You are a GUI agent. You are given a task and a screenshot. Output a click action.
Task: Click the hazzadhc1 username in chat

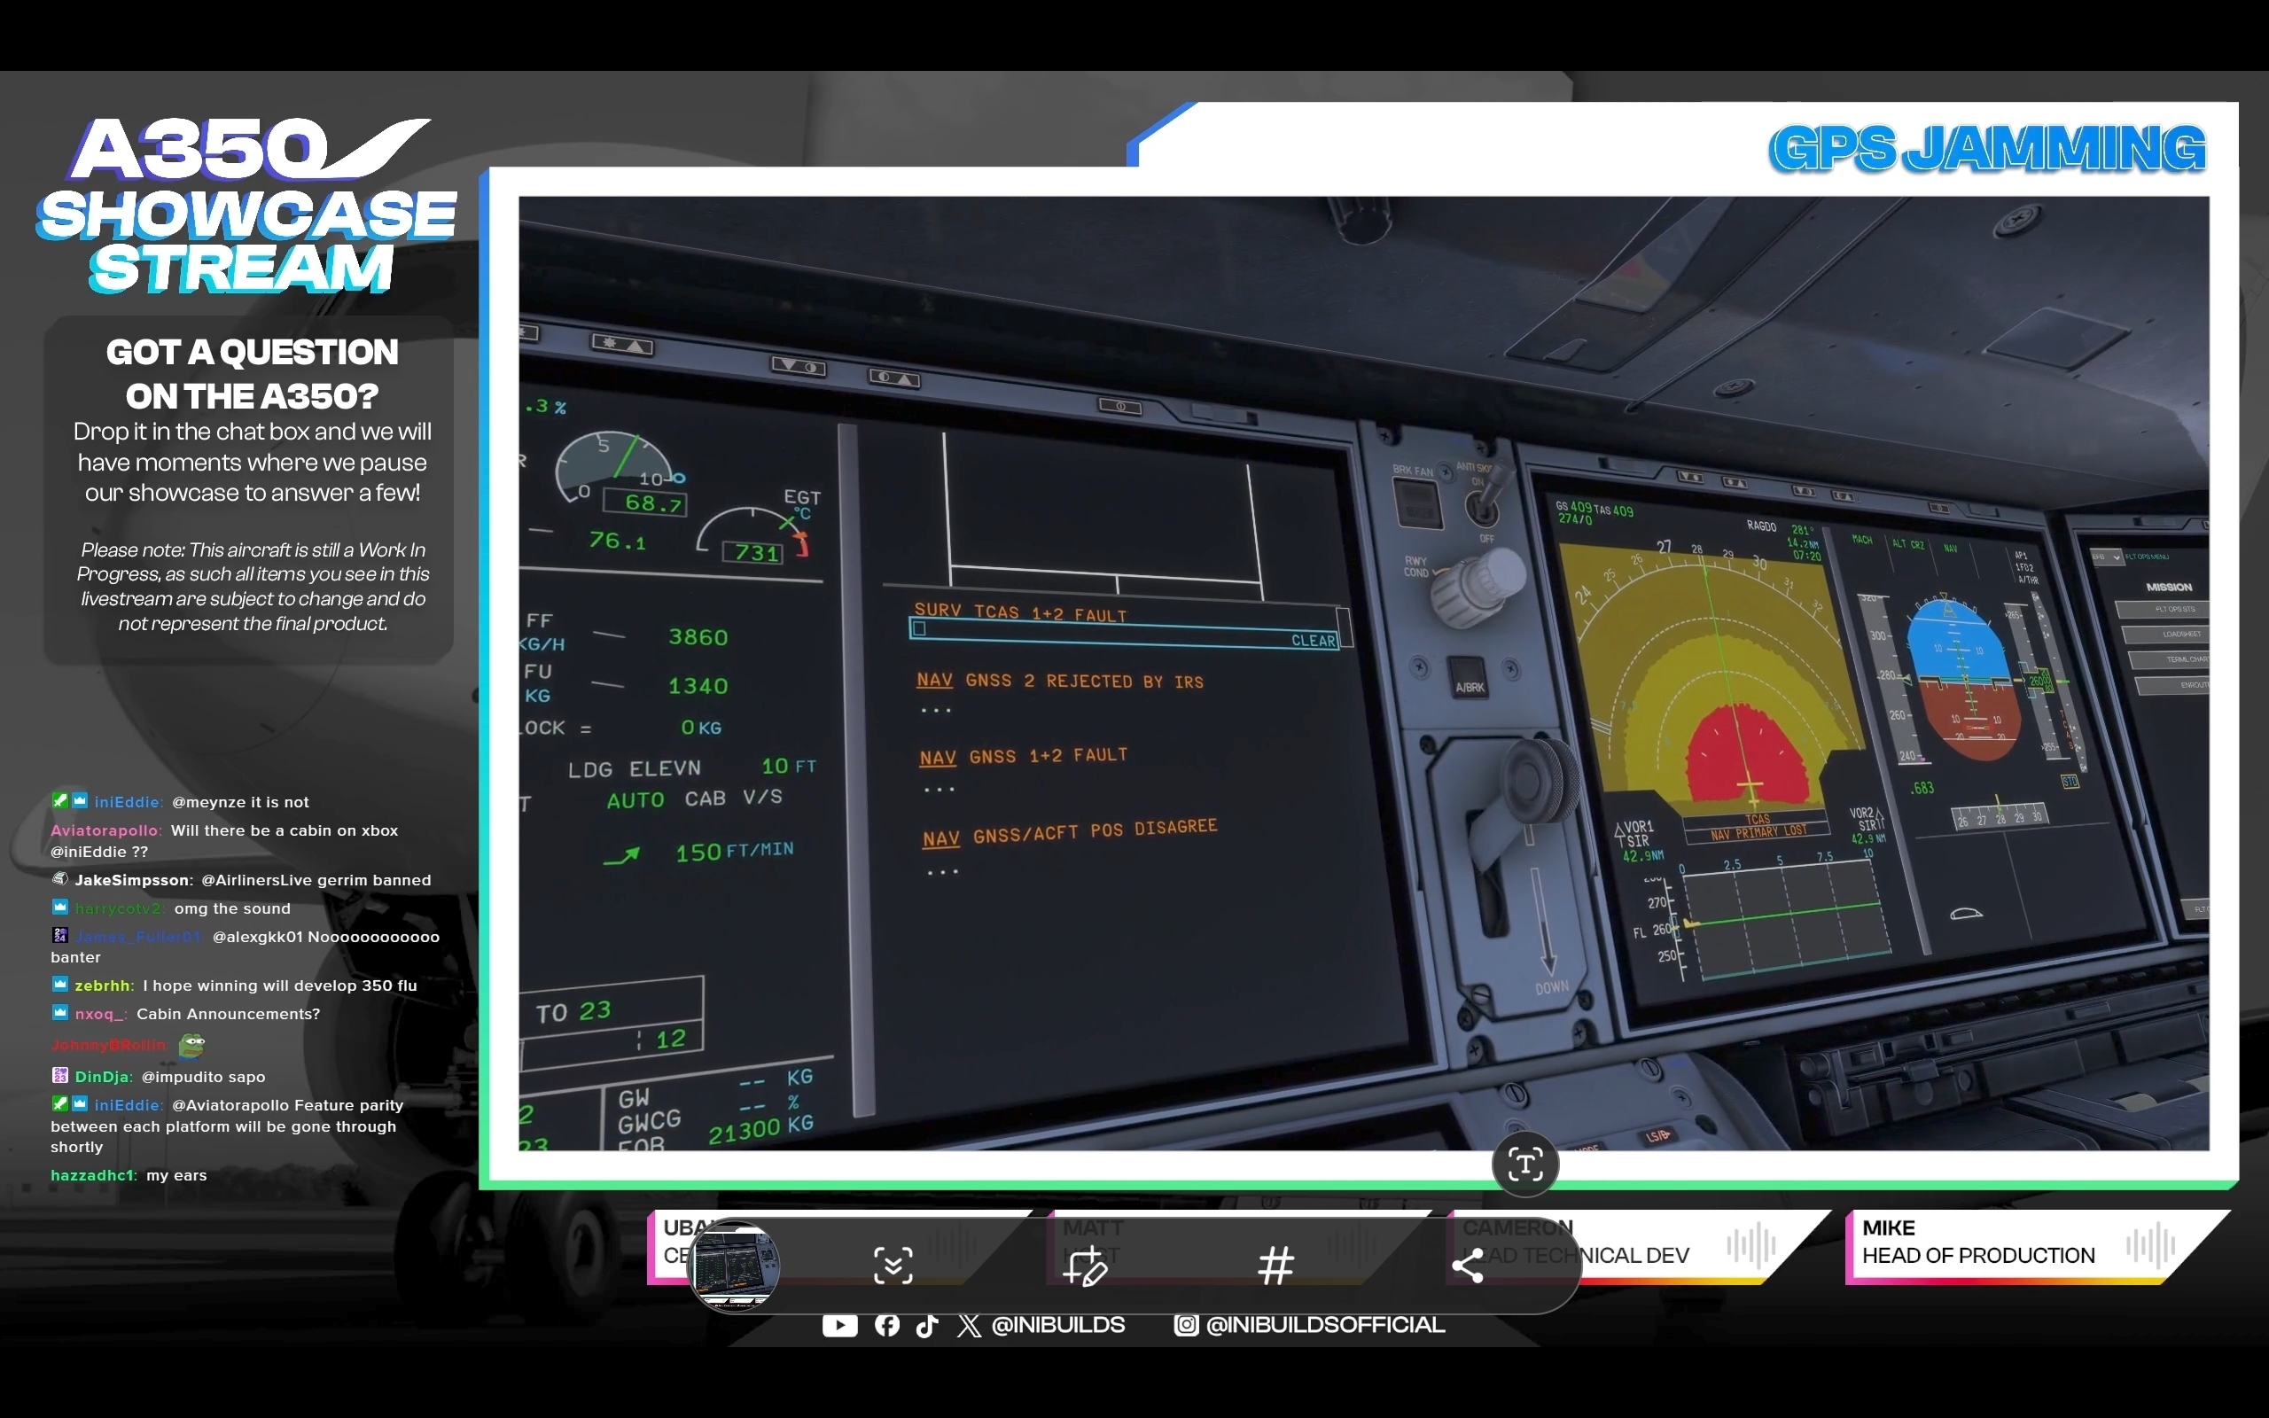[x=94, y=1175]
